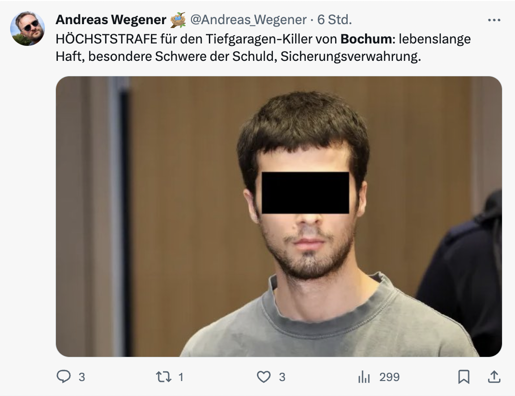Click the reply speech bubble icon

(63, 377)
